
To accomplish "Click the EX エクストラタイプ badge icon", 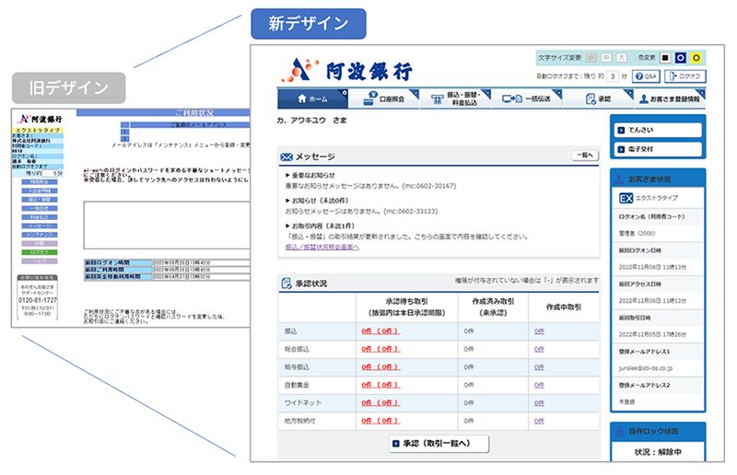I will (x=626, y=198).
